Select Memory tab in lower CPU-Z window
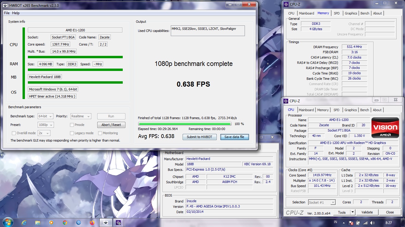405x227 pixels. tap(323, 110)
